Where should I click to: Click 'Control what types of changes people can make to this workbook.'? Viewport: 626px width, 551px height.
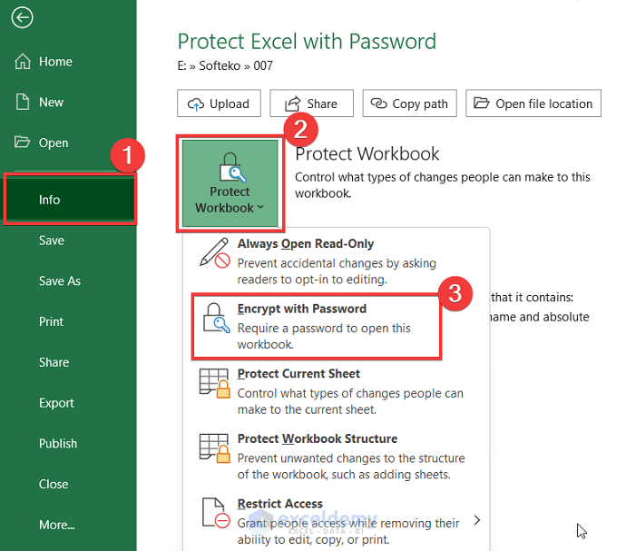tap(443, 185)
